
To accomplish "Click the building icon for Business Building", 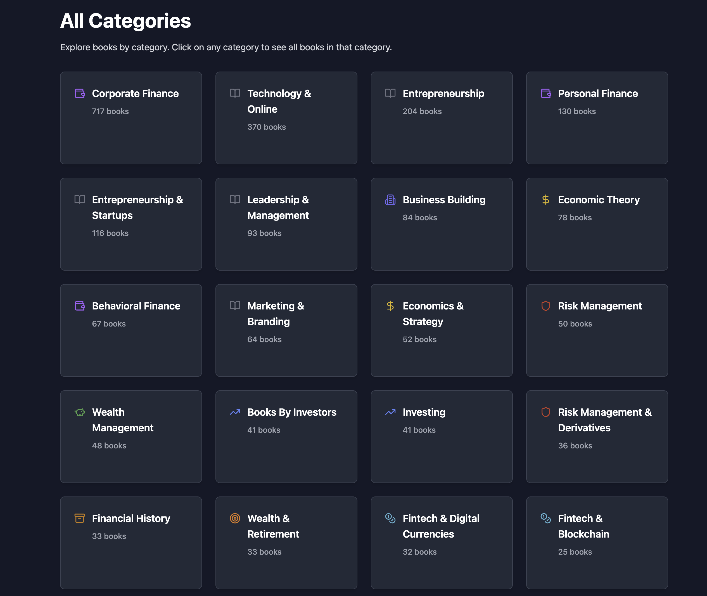I will pos(390,200).
